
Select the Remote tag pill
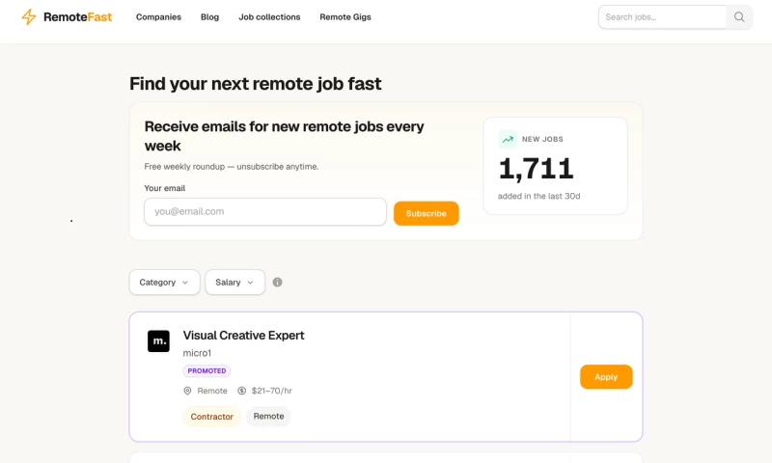pyautogui.click(x=269, y=417)
